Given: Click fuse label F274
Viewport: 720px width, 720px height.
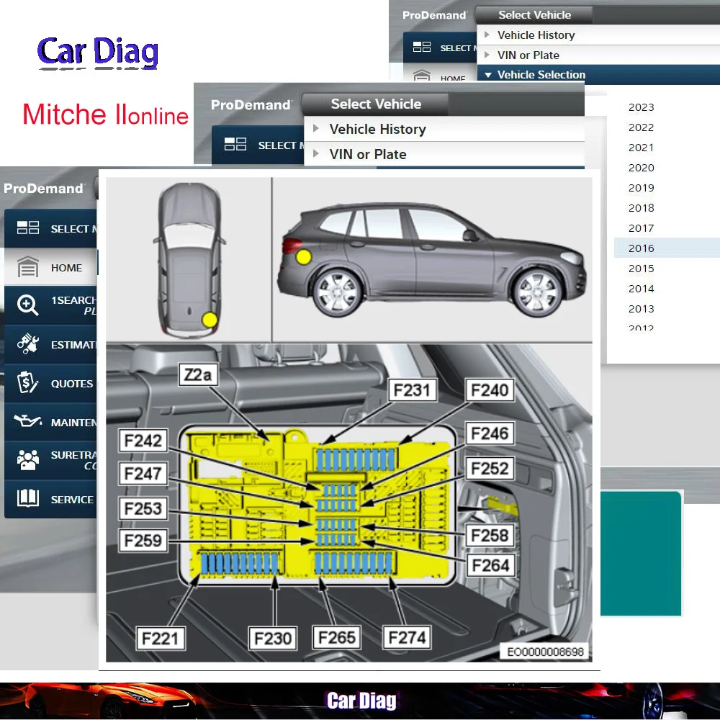Looking at the screenshot, I should pyautogui.click(x=407, y=637).
